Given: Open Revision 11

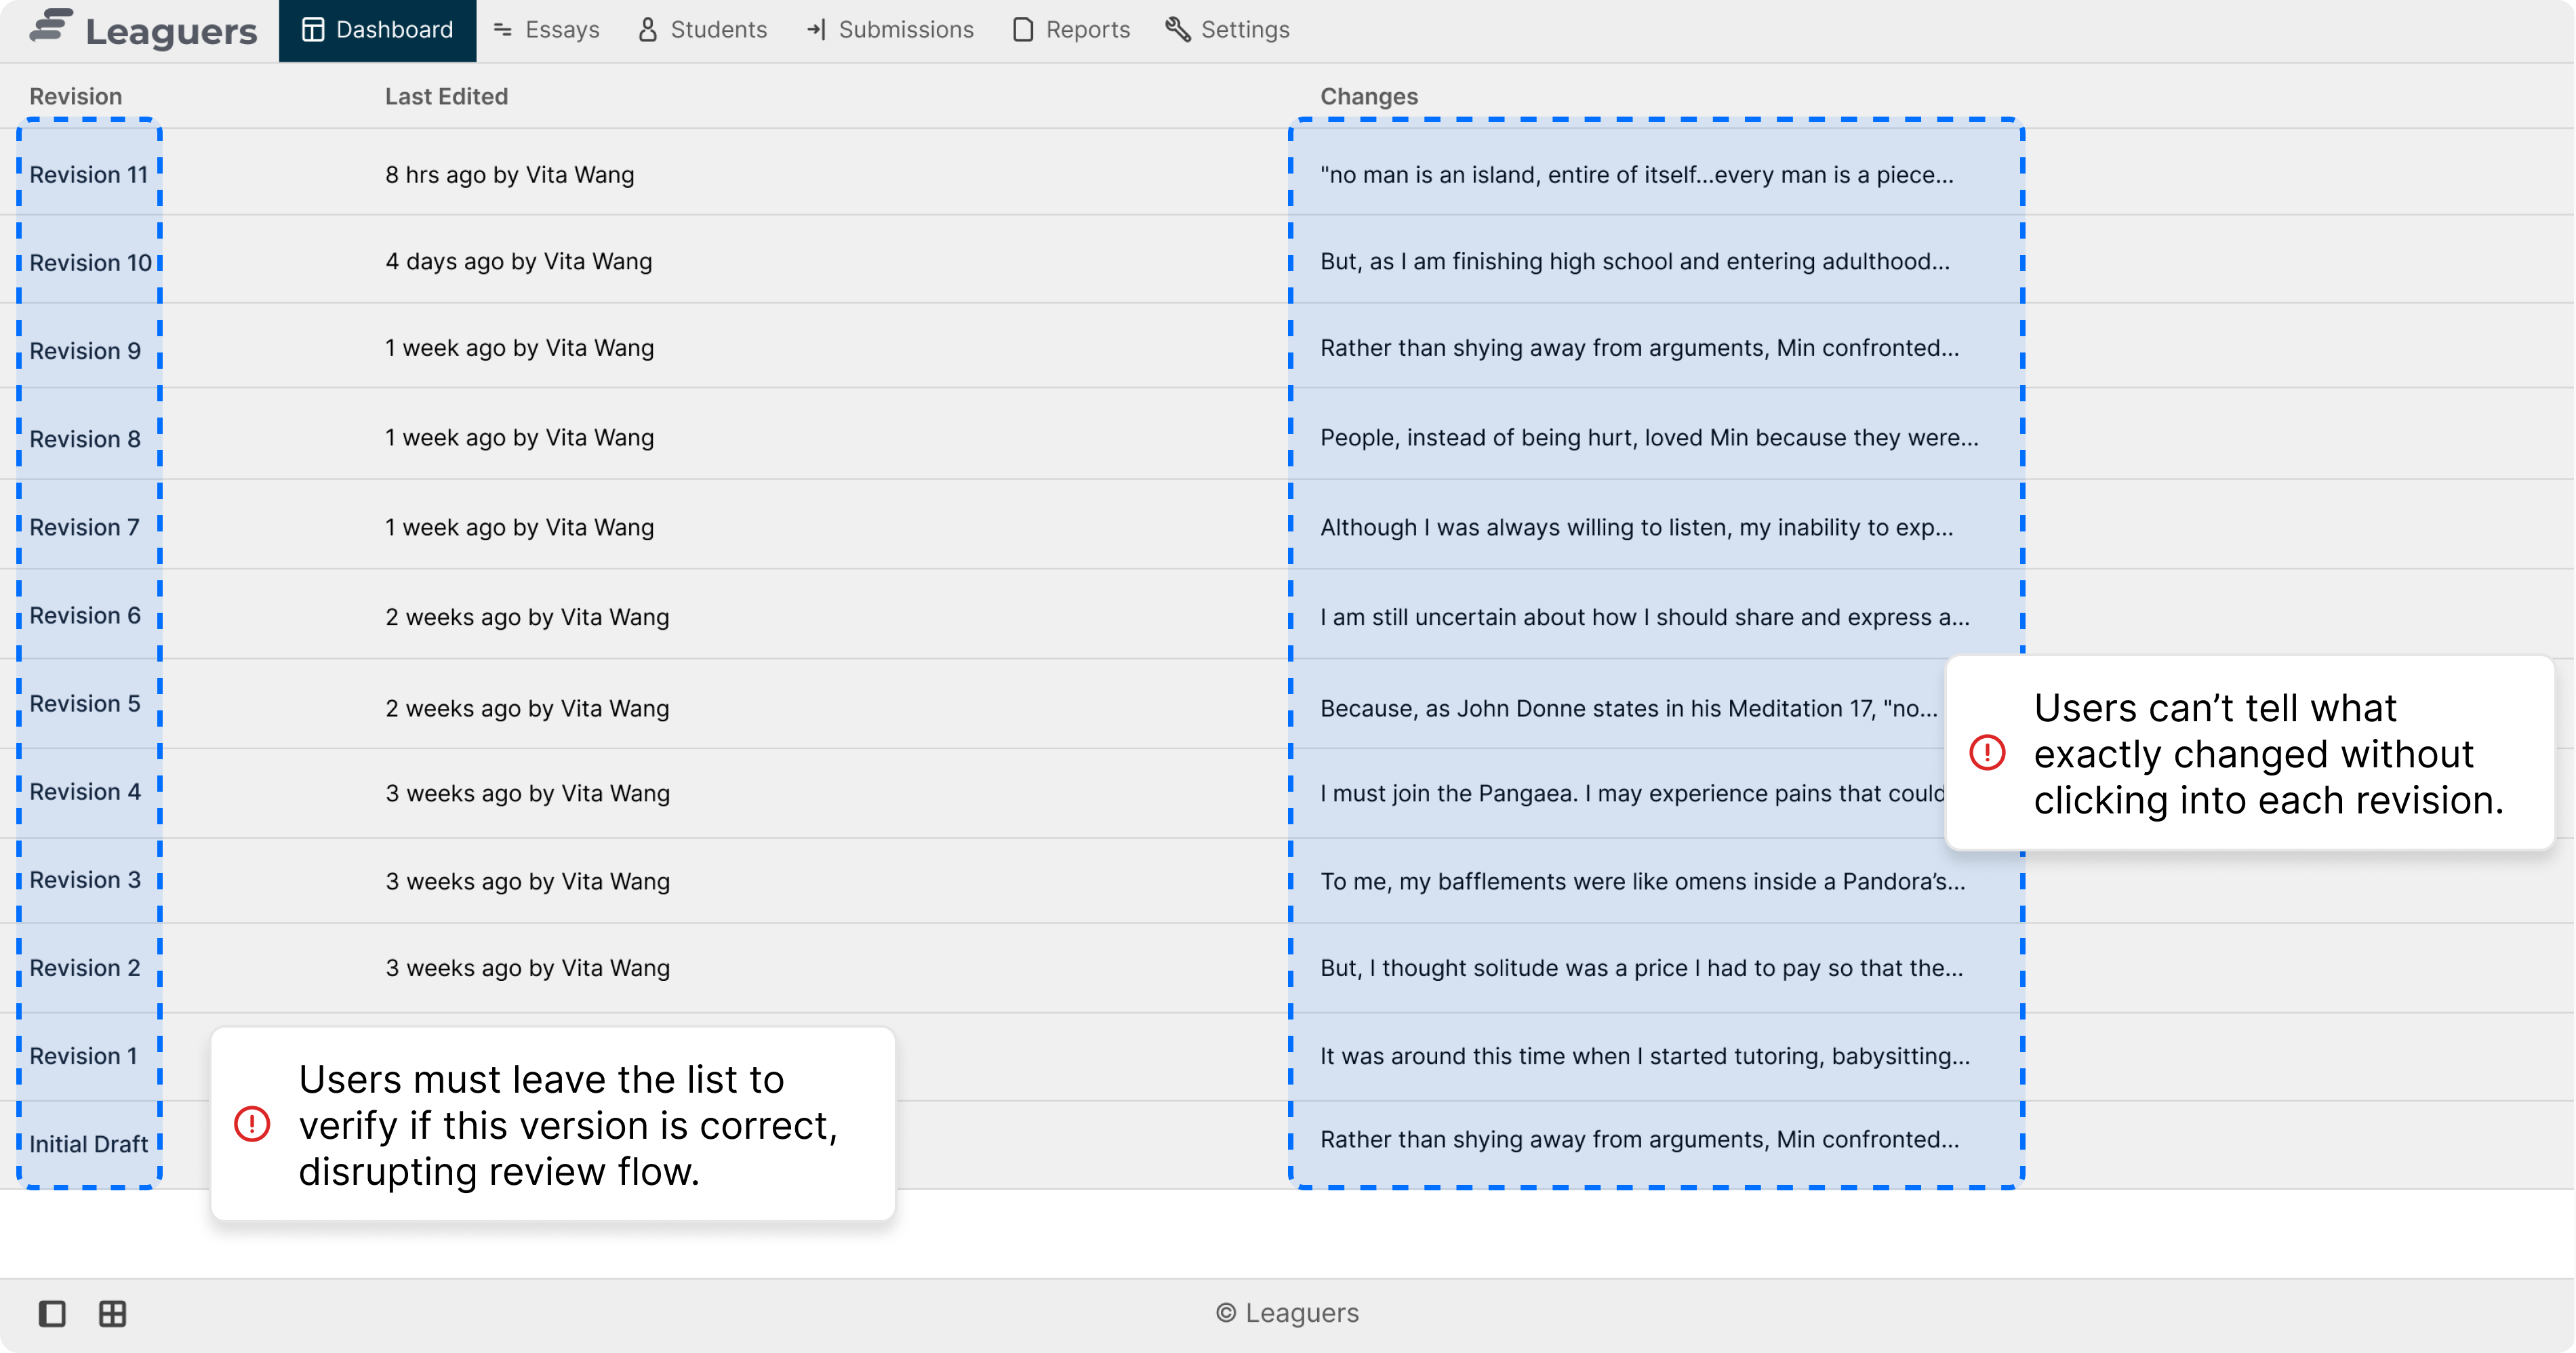Looking at the screenshot, I should [89, 175].
